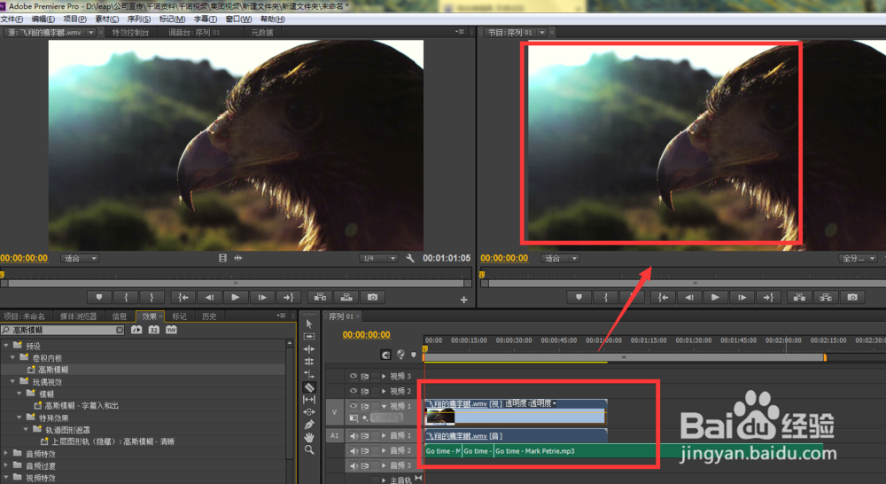Click source monitor export frame camera icon
This screenshot has height=484, width=886.
click(372, 298)
